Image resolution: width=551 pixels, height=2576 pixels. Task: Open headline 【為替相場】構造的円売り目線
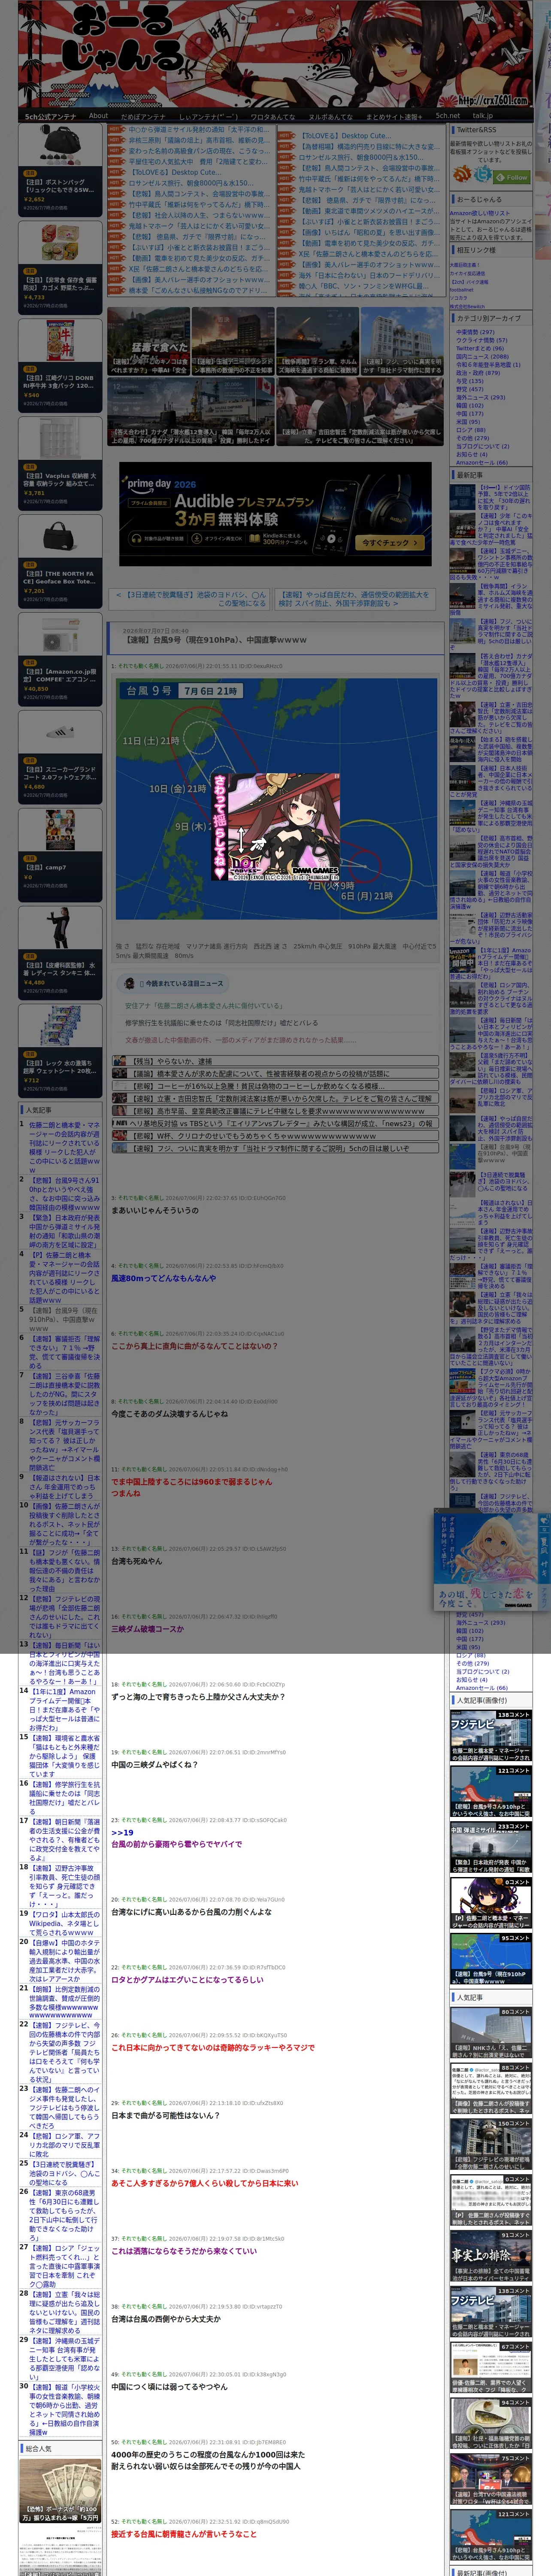point(368,146)
